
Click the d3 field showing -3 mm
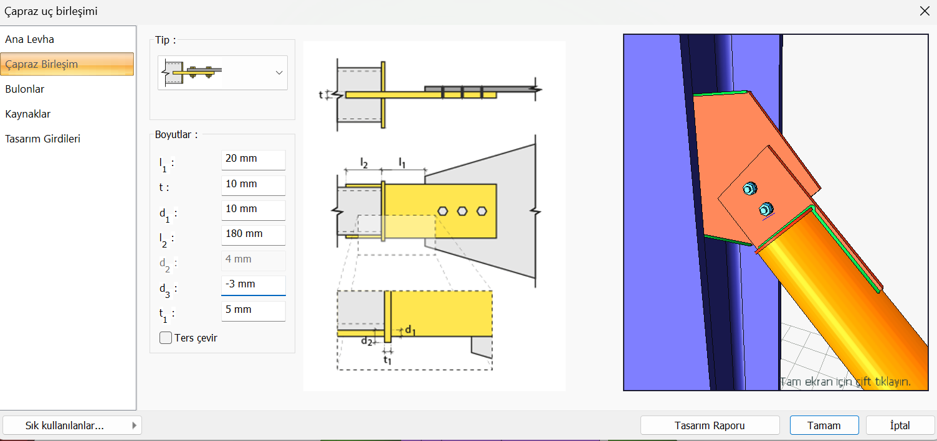point(253,285)
